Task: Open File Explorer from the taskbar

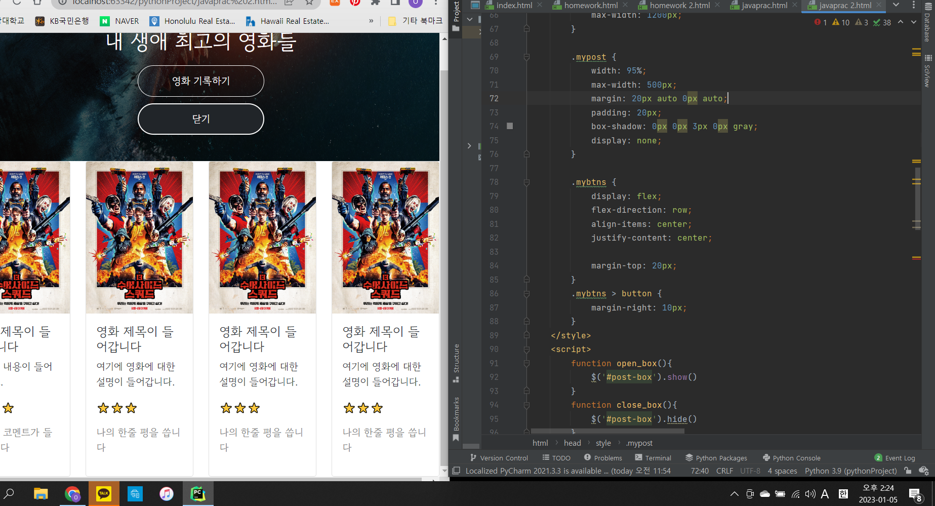Action: pyautogui.click(x=40, y=493)
